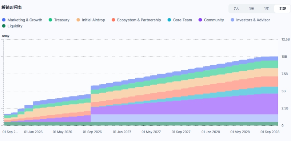Toggle the Investors & Advisor legend dot

click(232, 20)
